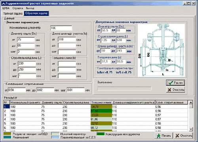This screenshot has height=142, width=198.
Task: Click allowed construction length field 500
Action: pos(121,40)
